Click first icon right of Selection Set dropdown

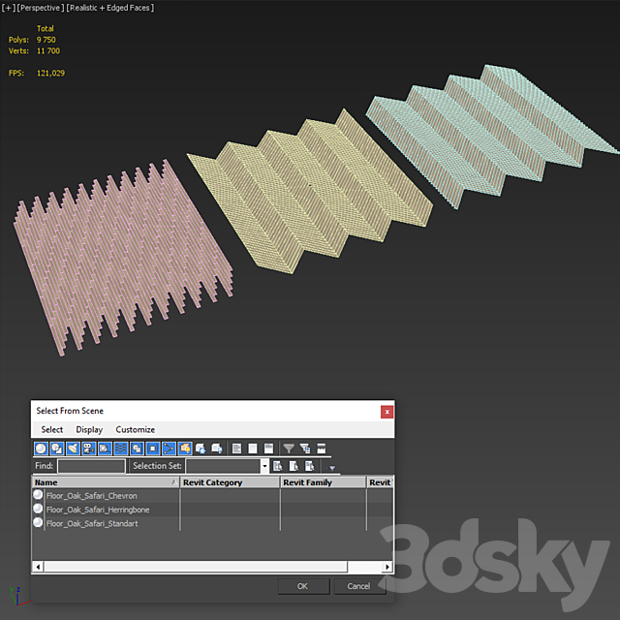click(278, 466)
